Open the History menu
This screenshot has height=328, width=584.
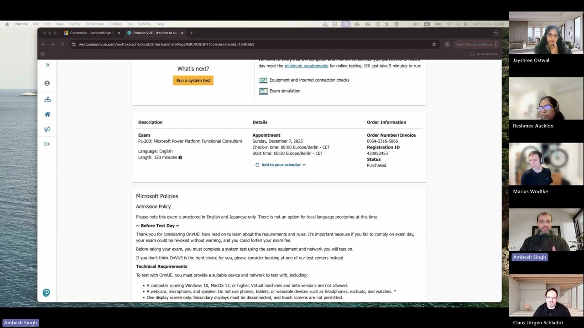click(x=75, y=24)
